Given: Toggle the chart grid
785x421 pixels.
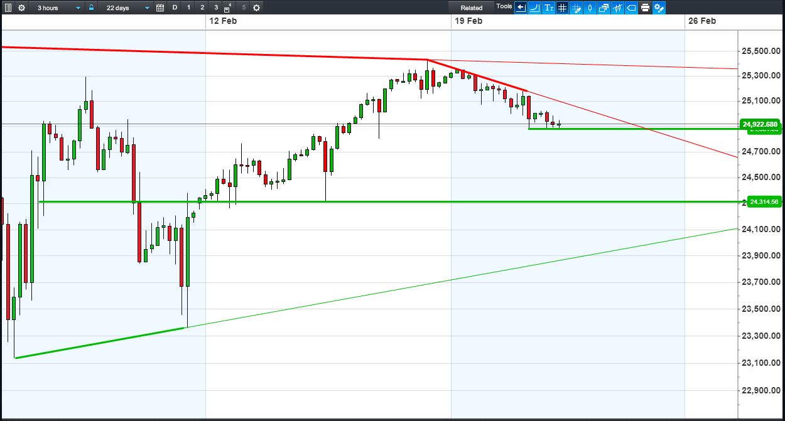Looking at the screenshot, I should point(562,8).
